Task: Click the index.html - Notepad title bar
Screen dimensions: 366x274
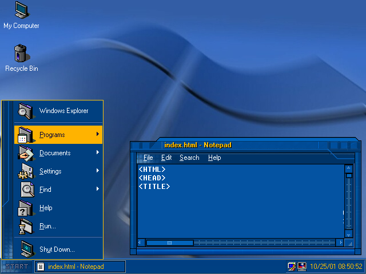Action: coord(245,145)
